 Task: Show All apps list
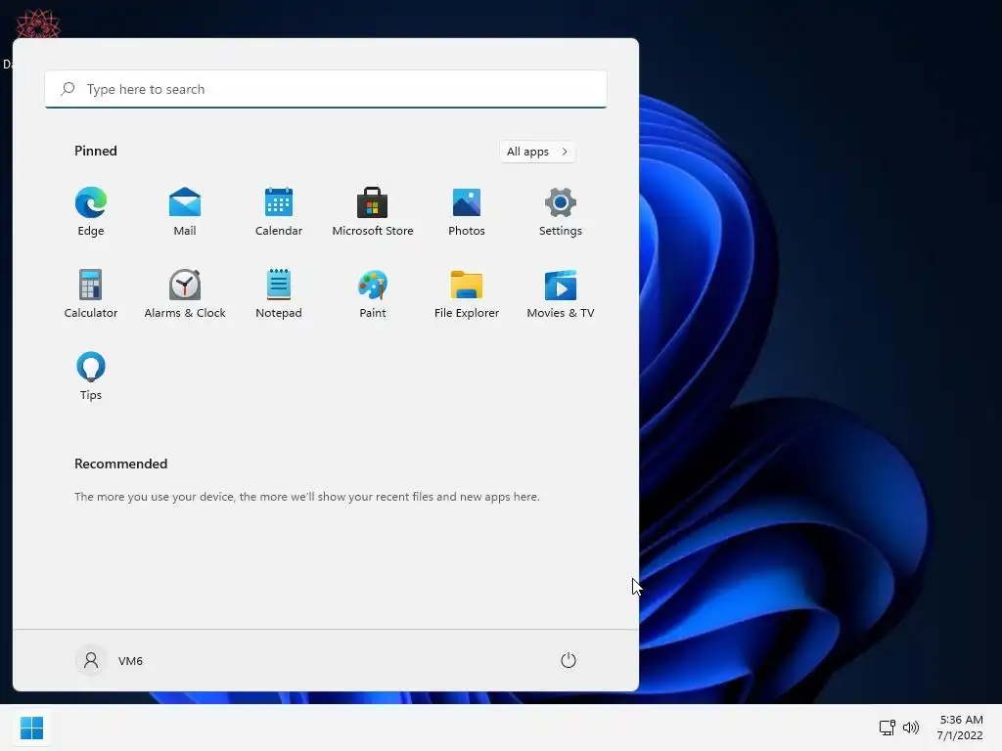pyautogui.click(x=537, y=152)
